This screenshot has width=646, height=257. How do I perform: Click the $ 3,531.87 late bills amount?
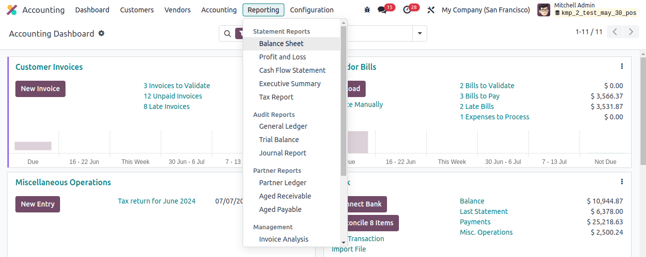pos(607,106)
